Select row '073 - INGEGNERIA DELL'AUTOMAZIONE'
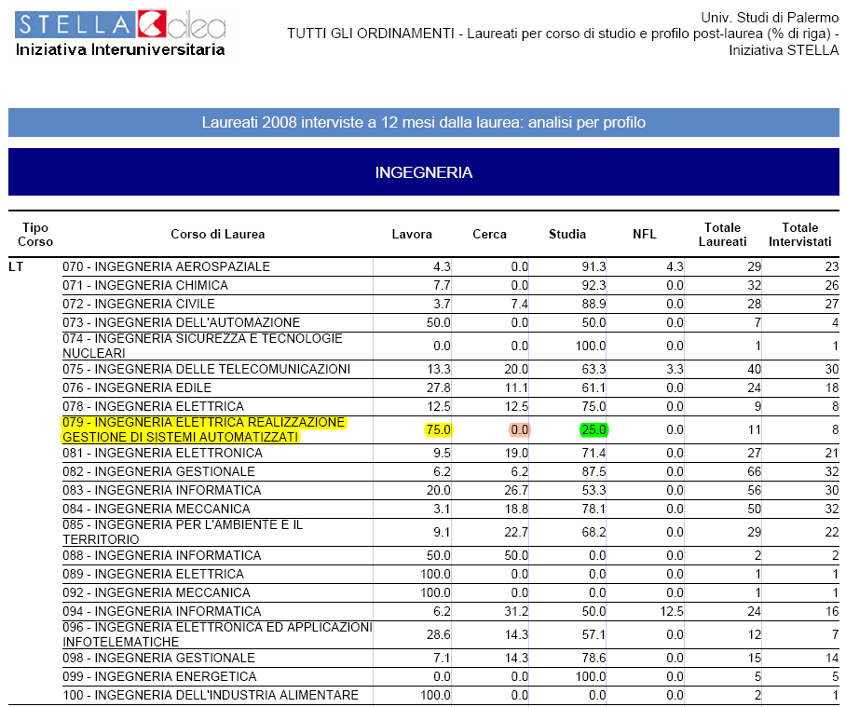This screenshot has height=707, width=846. [451, 322]
